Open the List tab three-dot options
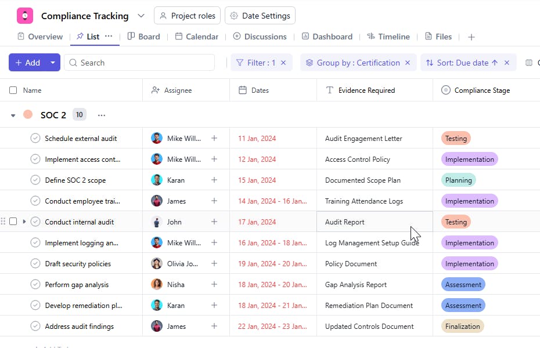This screenshot has height=348, width=540. click(x=109, y=36)
